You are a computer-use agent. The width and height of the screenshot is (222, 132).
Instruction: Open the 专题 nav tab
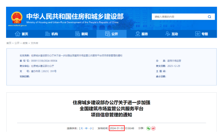[x=202, y=34]
